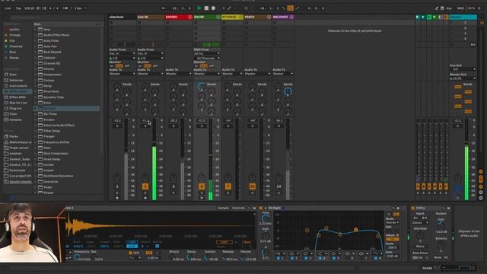Open the Downloads folder in places
This screenshot has width=487, height=274.
click(x=18, y=170)
